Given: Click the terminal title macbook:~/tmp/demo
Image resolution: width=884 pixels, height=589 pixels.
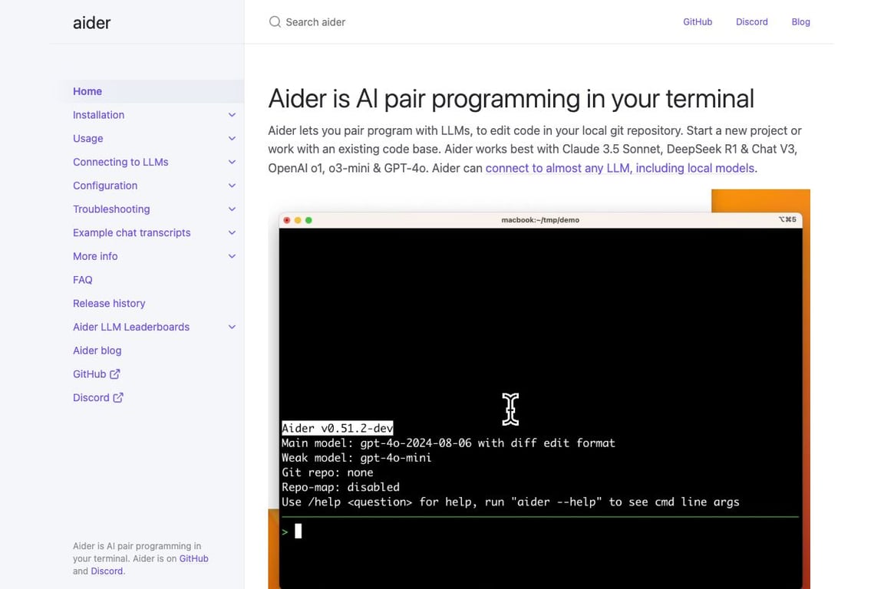Looking at the screenshot, I should tap(540, 220).
